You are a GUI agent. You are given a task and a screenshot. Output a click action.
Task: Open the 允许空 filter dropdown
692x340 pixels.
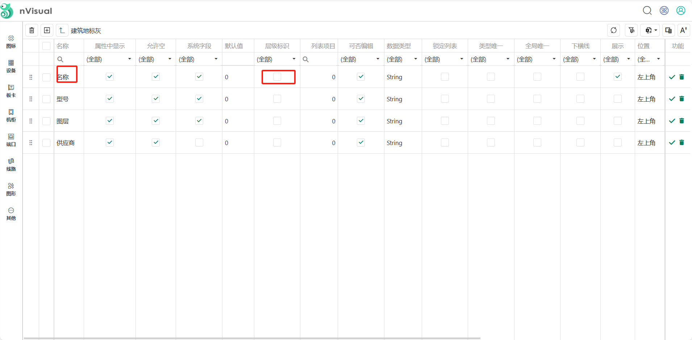(x=156, y=59)
